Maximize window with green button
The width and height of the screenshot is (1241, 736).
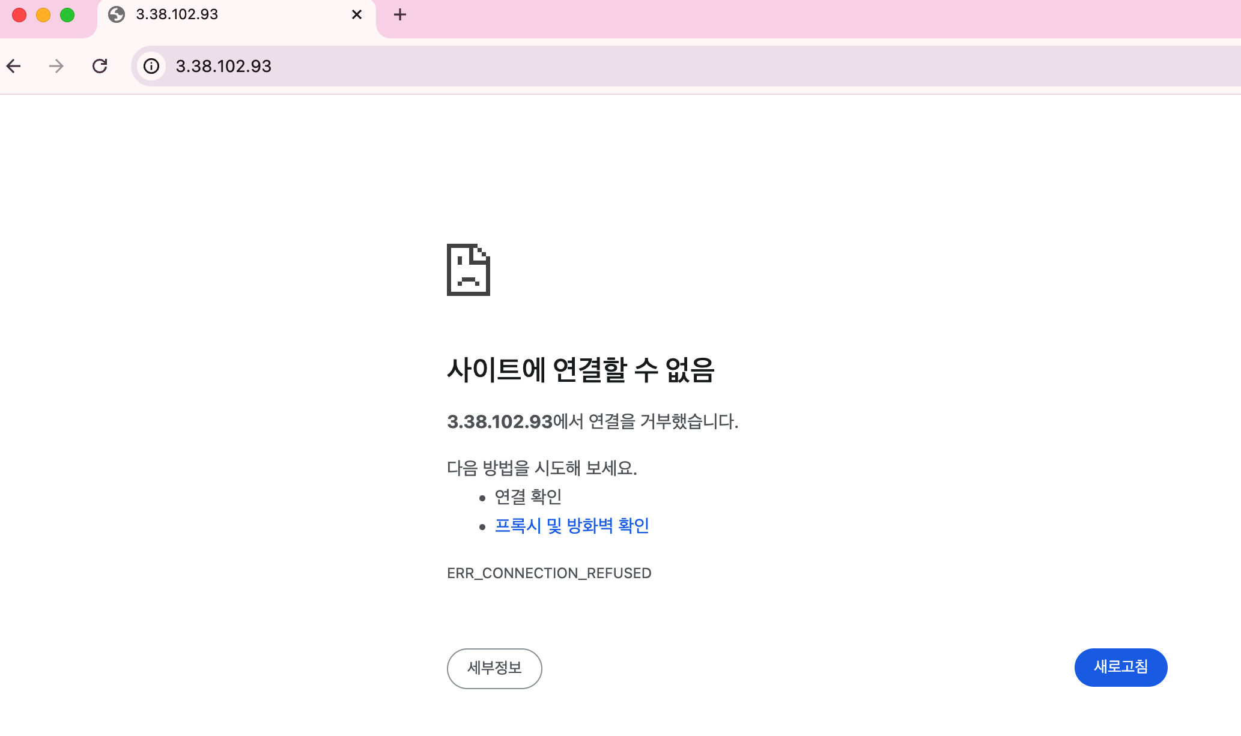pyautogui.click(x=67, y=15)
